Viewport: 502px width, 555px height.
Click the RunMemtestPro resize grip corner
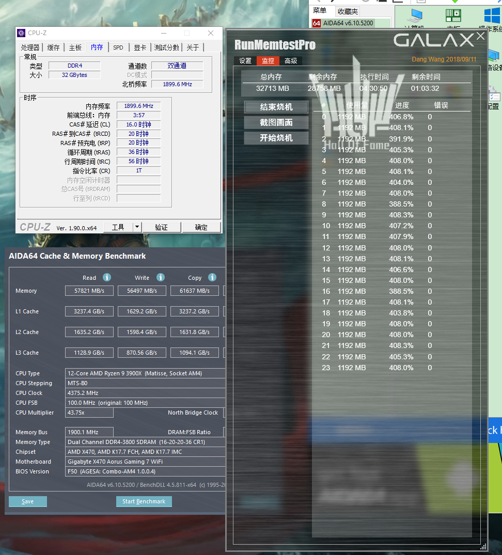pos(483,547)
